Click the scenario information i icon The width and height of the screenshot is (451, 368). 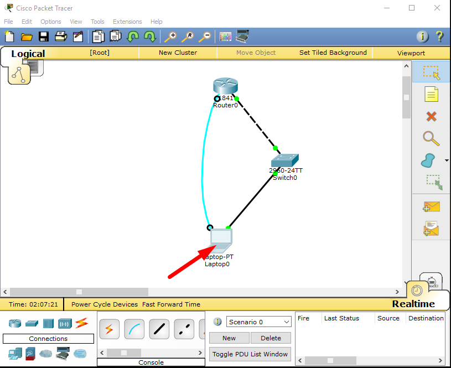coord(217,322)
